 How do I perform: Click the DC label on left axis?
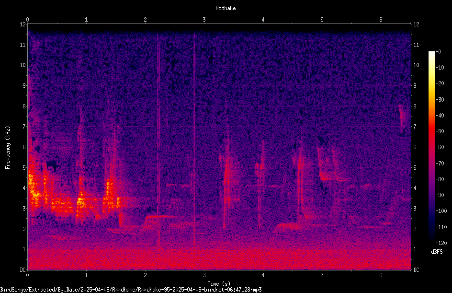(23, 270)
